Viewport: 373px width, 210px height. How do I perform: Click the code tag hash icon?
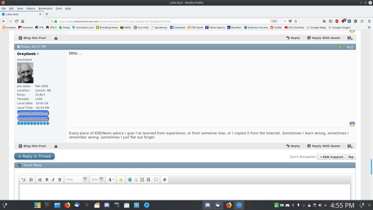coord(165,179)
